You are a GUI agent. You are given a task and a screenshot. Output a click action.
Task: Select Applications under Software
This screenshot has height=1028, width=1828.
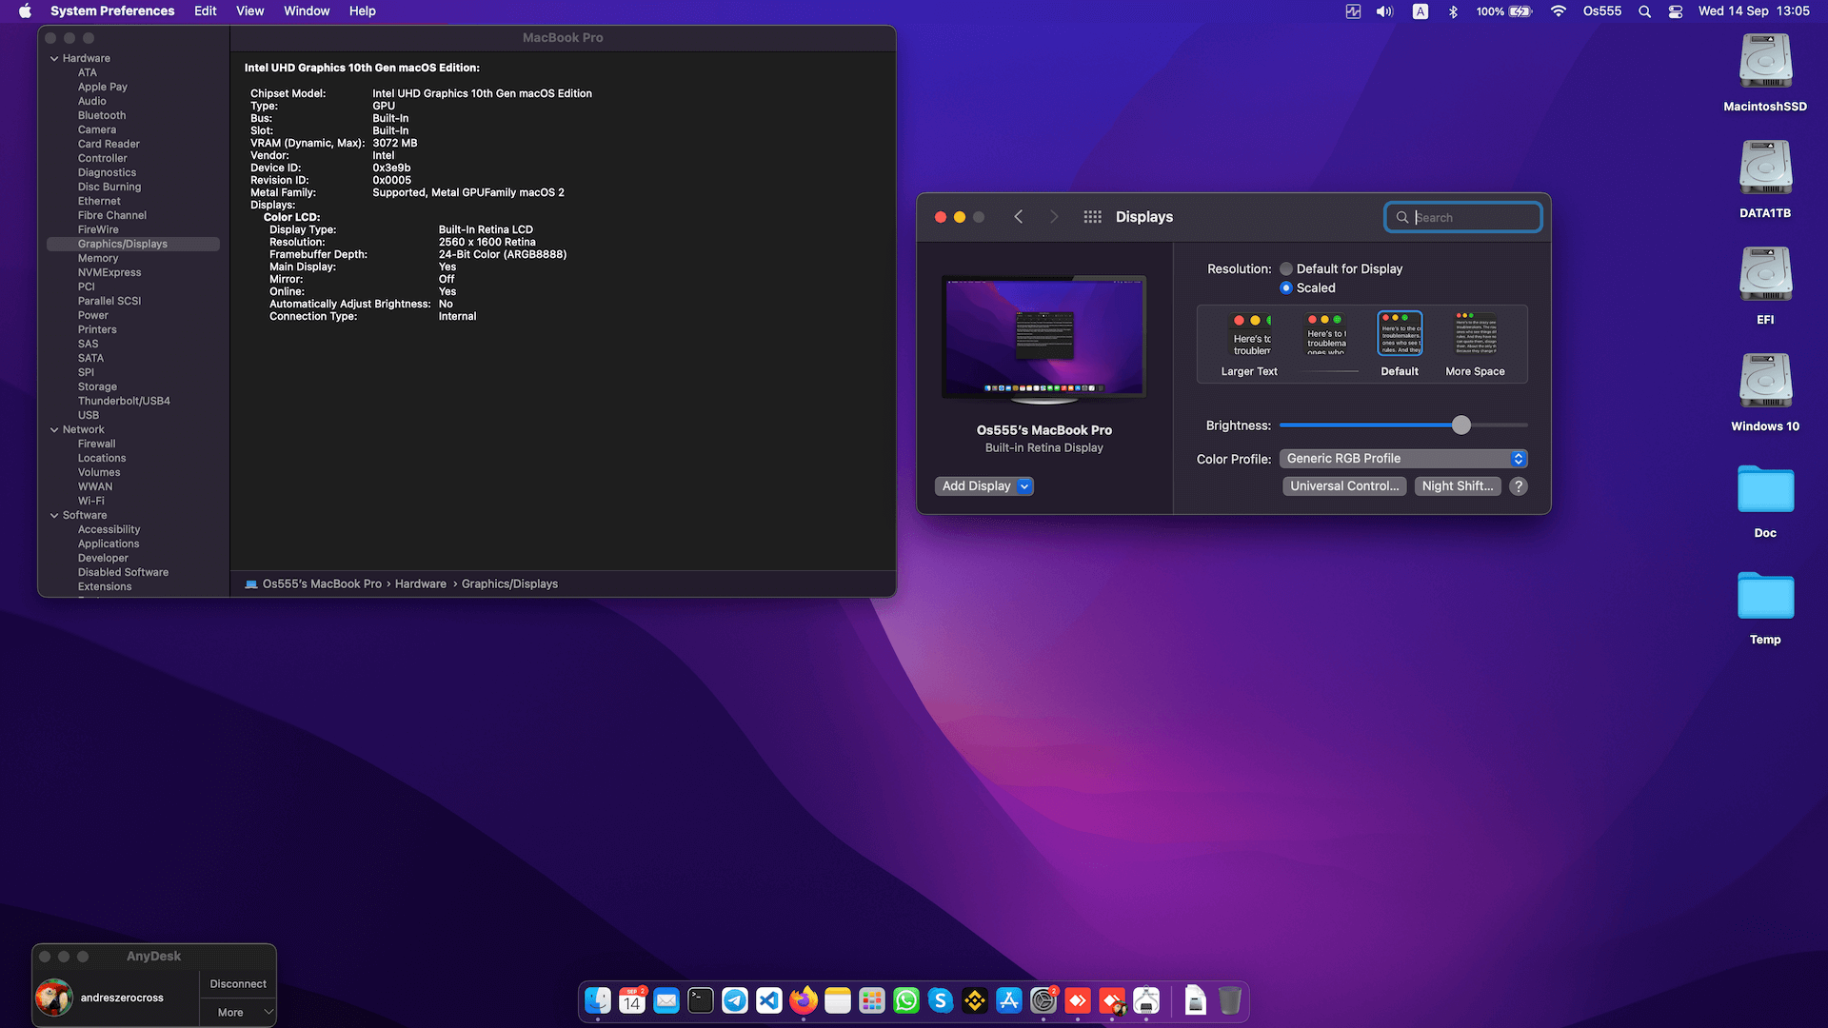coord(109,544)
